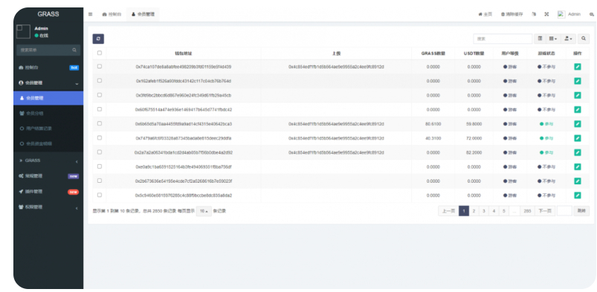Expand the GRASS sidebar menu
597x292 pixels.
pyautogui.click(x=48, y=160)
